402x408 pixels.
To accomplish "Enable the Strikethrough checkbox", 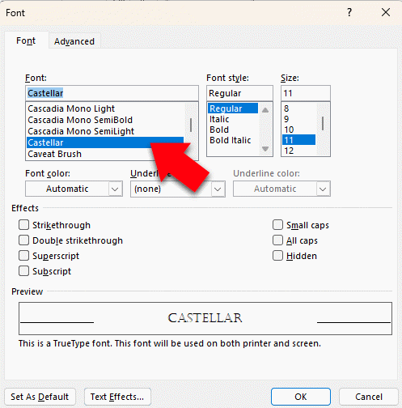I will coord(23,225).
